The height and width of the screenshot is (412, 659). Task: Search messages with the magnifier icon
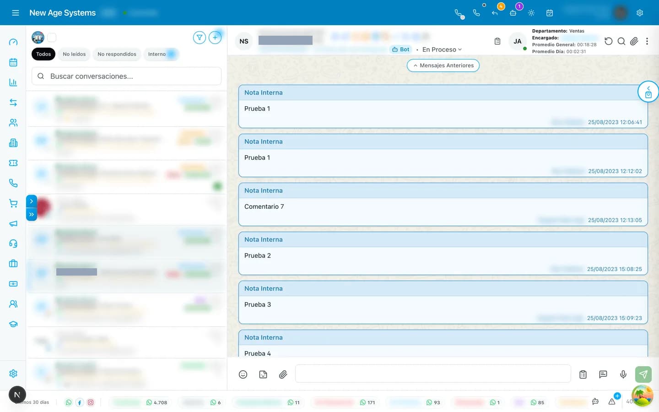tap(621, 41)
